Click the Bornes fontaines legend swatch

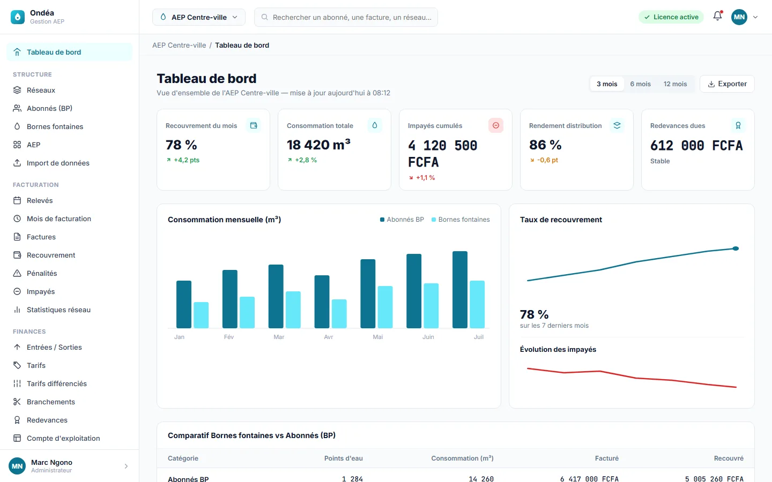coord(434,220)
